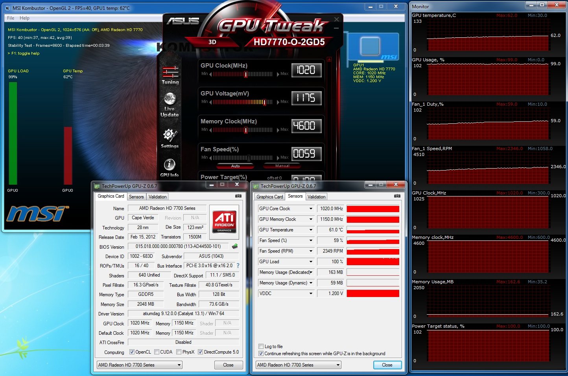This screenshot has height=376, width=568.
Task: Toggle the OpenCL checkbox
Action: [132, 352]
